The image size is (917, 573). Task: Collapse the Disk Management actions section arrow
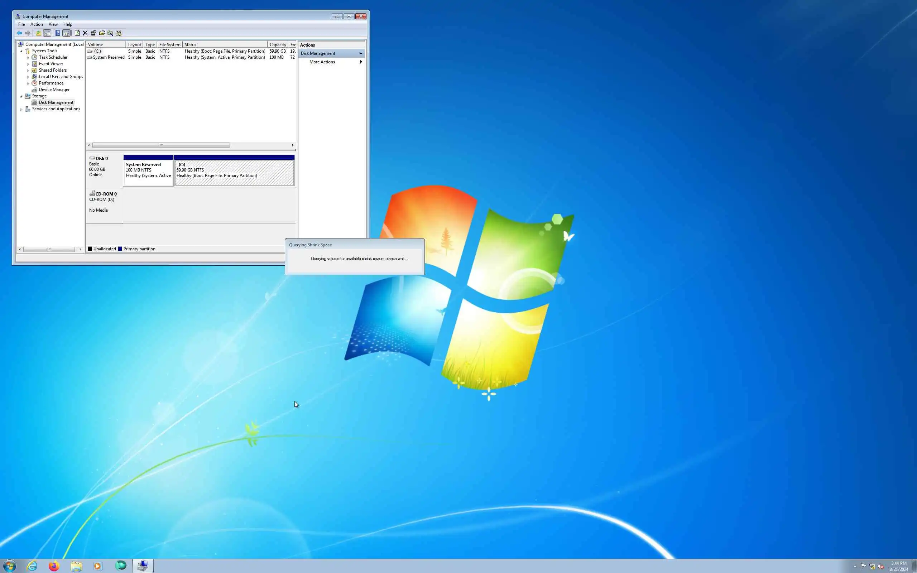(x=360, y=53)
